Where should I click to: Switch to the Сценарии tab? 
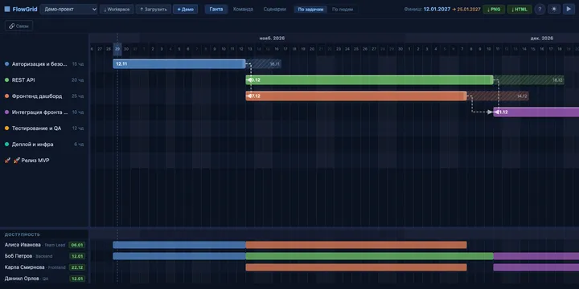point(275,9)
